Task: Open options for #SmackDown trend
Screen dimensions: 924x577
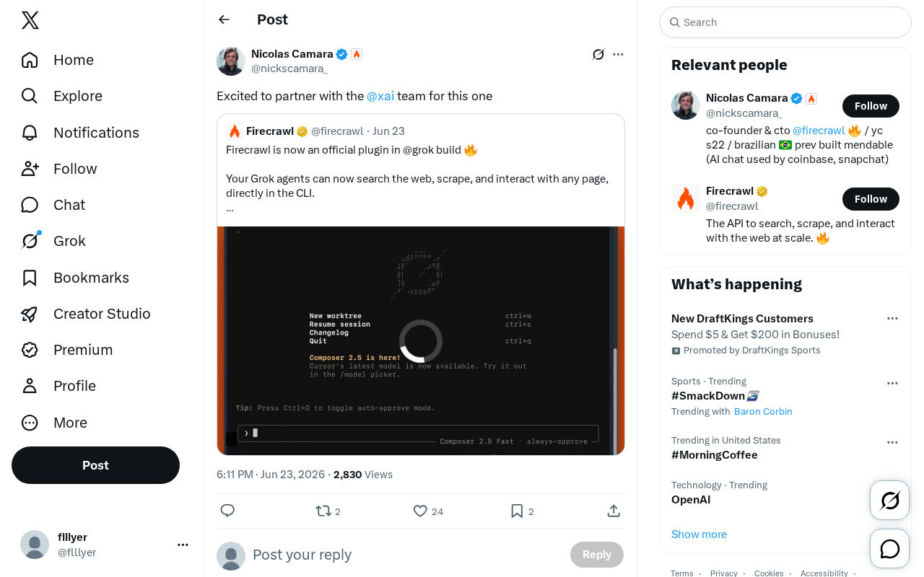Action: point(892,384)
